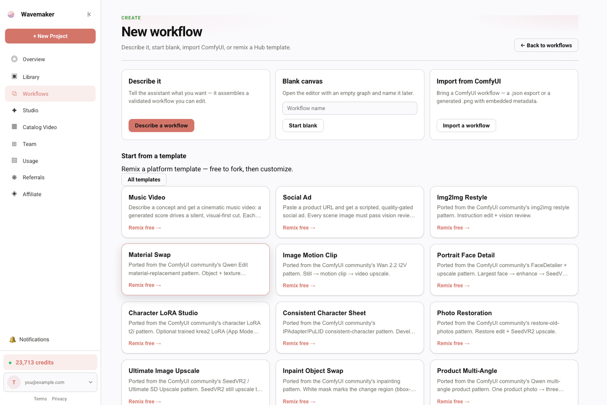The width and height of the screenshot is (607, 405).
Task: Open the Referrals page
Action: (50, 177)
